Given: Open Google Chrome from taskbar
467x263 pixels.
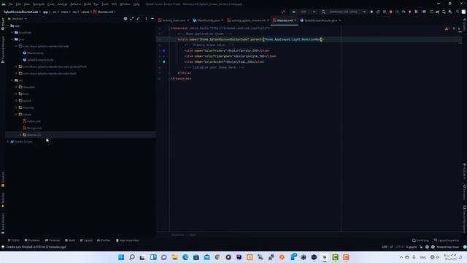Looking at the screenshot, I should 217,257.
